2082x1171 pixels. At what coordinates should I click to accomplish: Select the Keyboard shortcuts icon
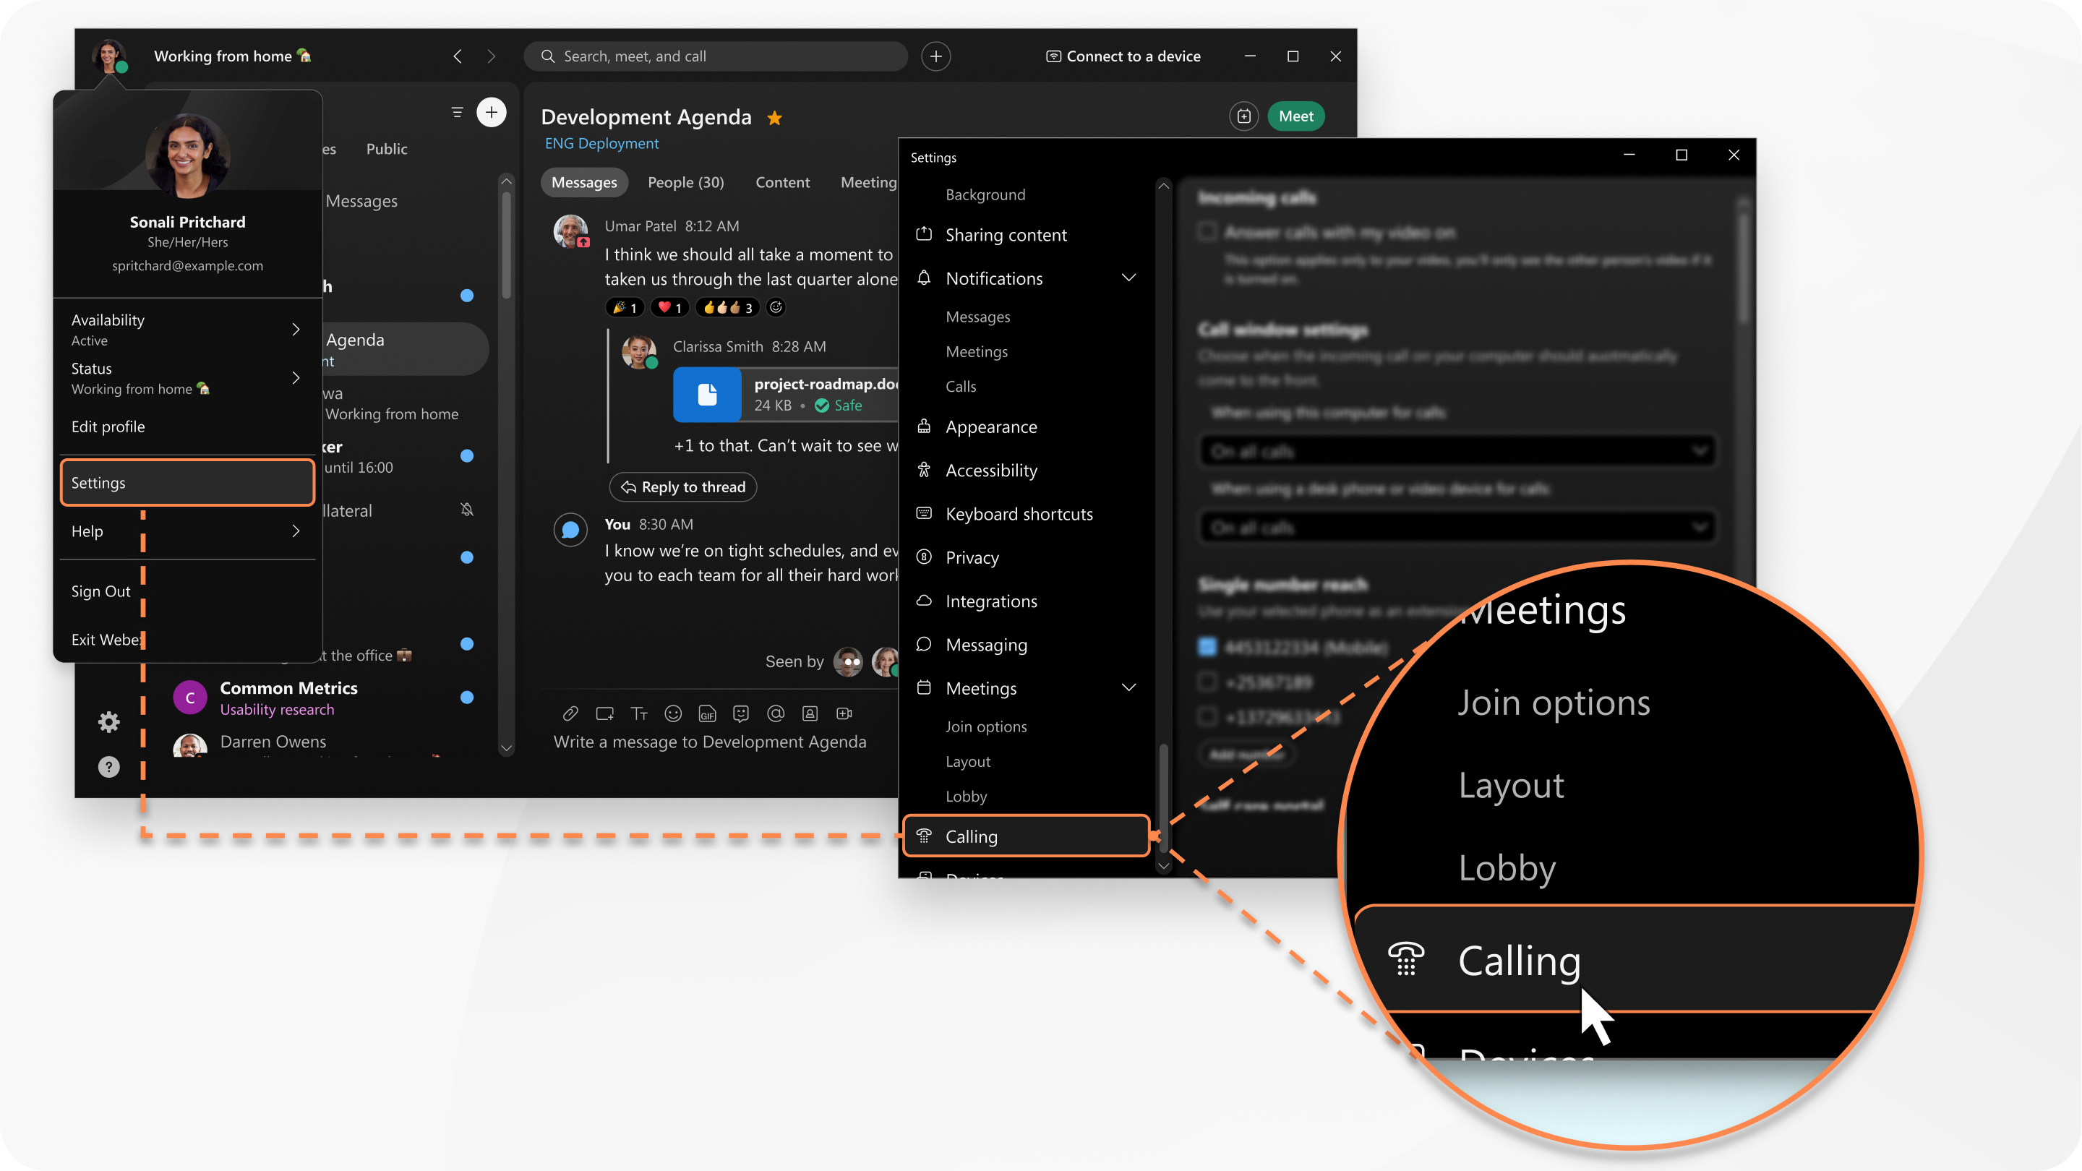pos(925,513)
